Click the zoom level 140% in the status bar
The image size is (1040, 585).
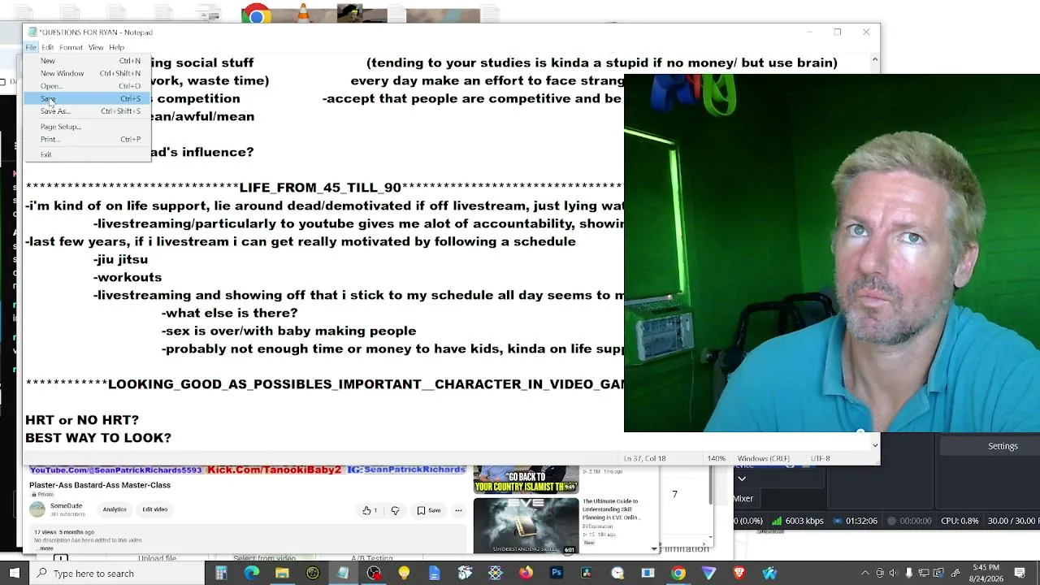click(716, 458)
